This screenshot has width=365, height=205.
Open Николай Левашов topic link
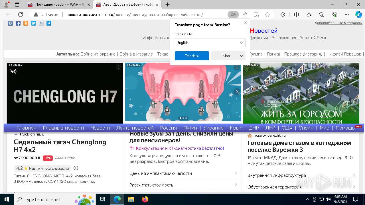pos(344,54)
